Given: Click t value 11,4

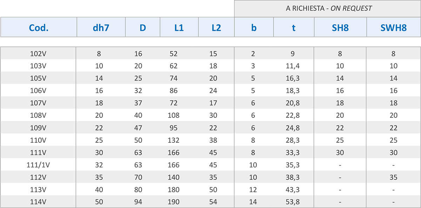Looking at the screenshot, I should pyautogui.click(x=292, y=66).
